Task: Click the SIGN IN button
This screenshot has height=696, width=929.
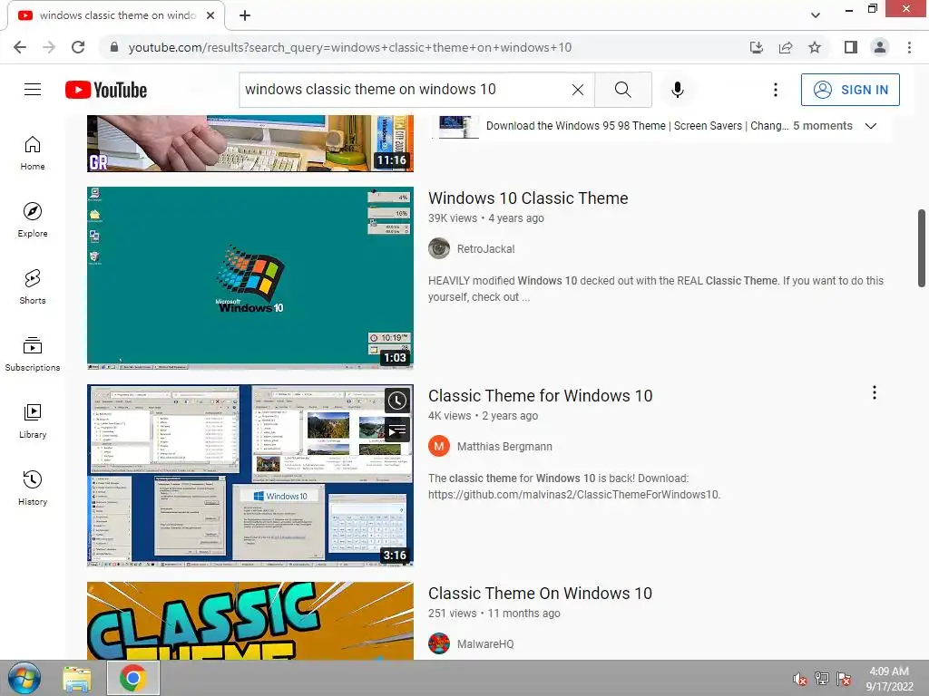Action: click(850, 90)
